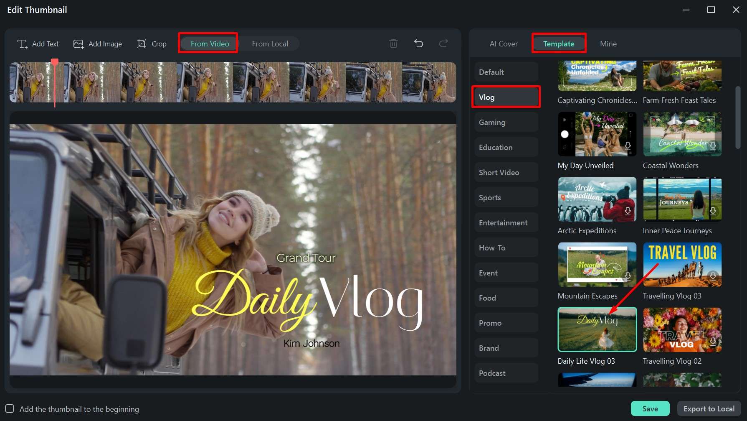Image resolution: width=747 pixels, height=421 pixels.
Task: Open the Mine tab
Action: pos(608,43)
